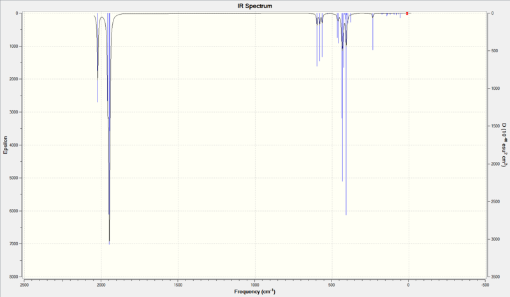Image resolution: width=510 pixels, height=297 pixels.
Task: Click the blue peak line near 400 cm-1
Action: pyautogui.click(x=346, y=114)
